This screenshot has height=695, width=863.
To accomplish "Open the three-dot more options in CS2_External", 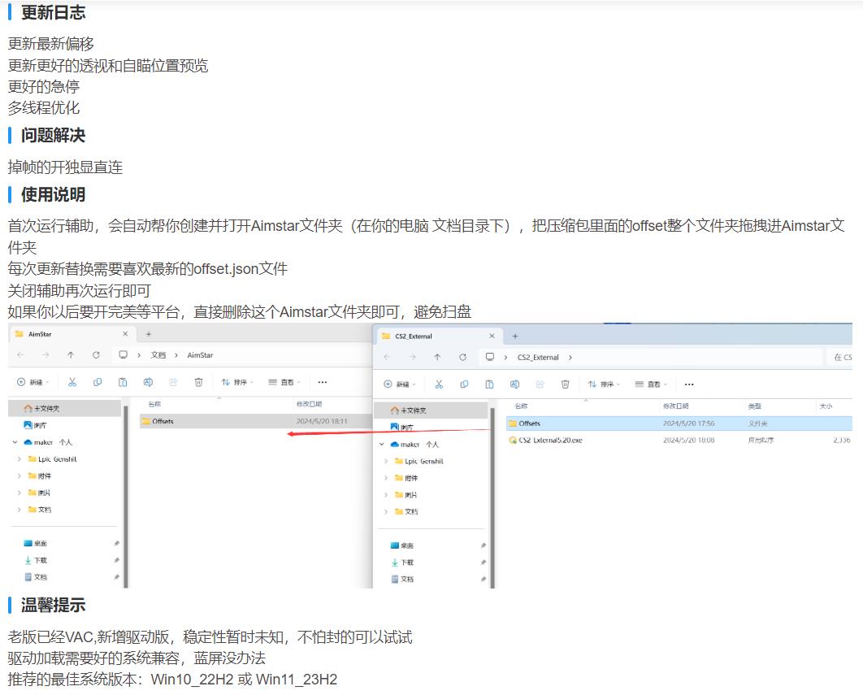I will tap(689, 384).
